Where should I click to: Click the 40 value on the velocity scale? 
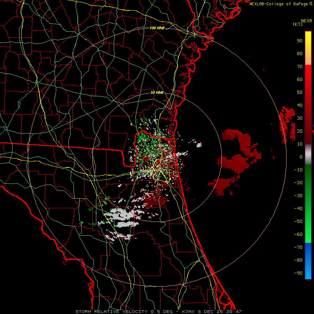click(x=300, y=105)
